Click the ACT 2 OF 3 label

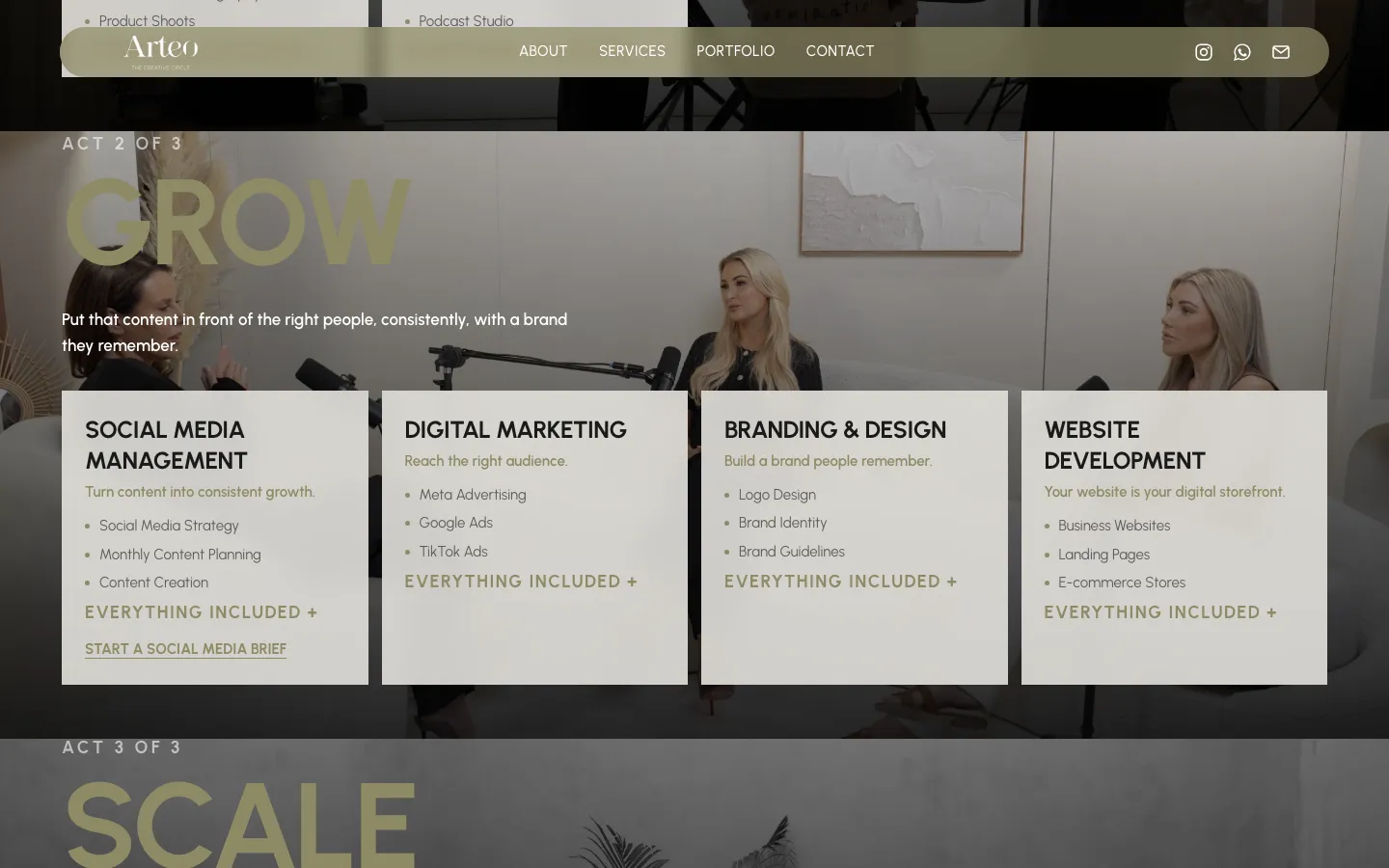pyautogui.click(x=123, y=144)
